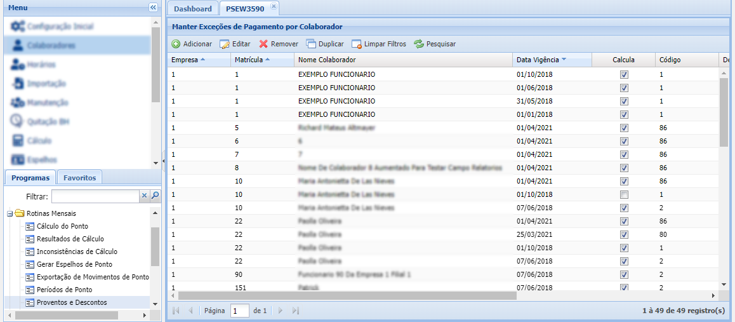
Task: Click the green Adicionar plus icon
Action: (x=176, y=44)
